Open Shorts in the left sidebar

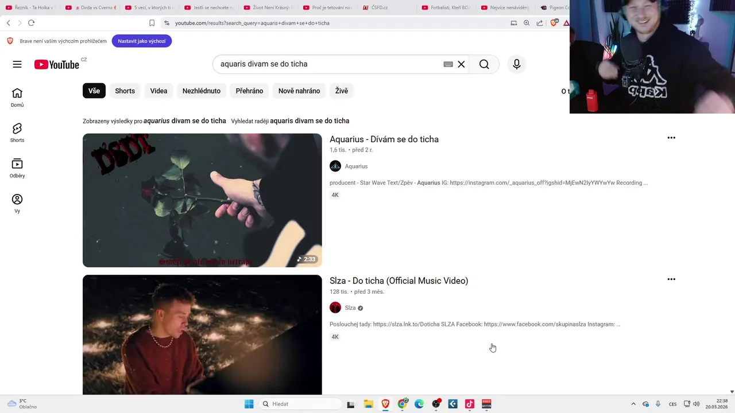(x=17, y=133)
